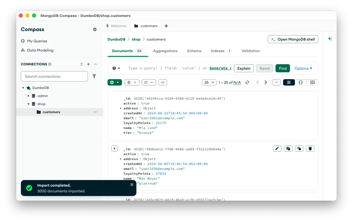
Task: Select the customers workspace tab
Action: click(x=146, y=26)
